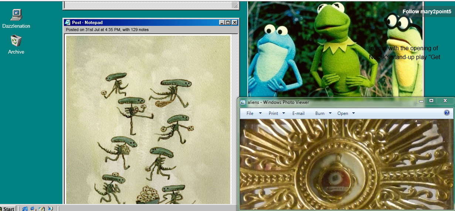
Task: Open Photo Viewer help question mark
Action: coord(446,113)
